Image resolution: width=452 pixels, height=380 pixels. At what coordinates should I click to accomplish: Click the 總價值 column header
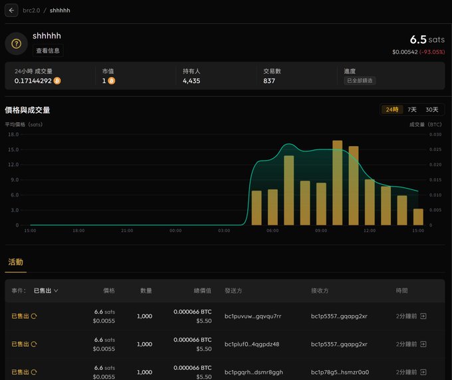(x=203, y=291)
